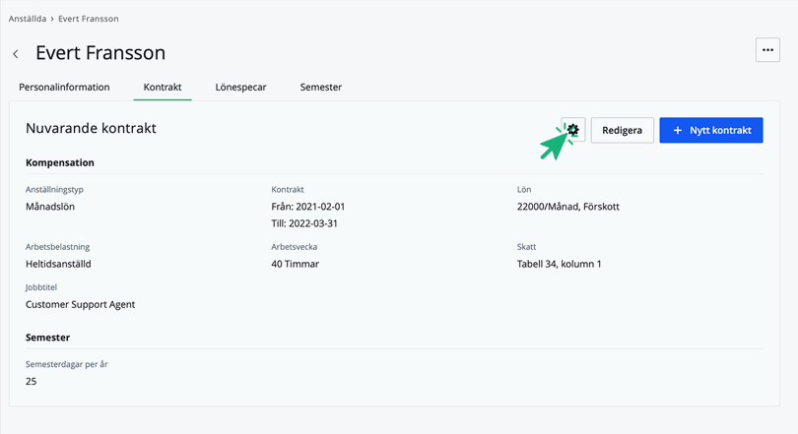Click the contract start date Från: 2021-02-01
Screen dimensions: 798x434
point(307,207)
